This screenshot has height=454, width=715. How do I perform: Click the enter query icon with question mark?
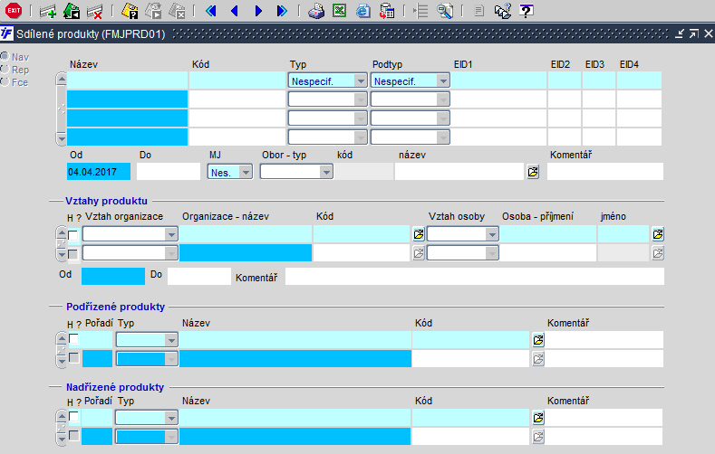(x=130, y=11)
